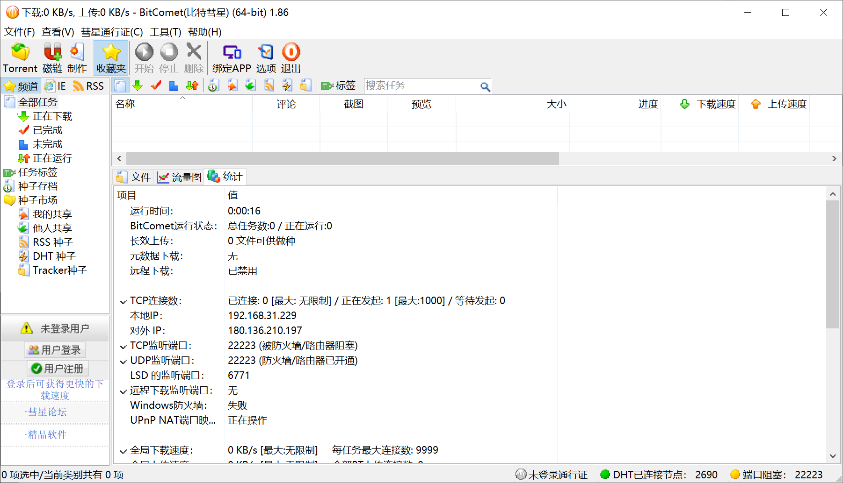Image resolution: width=843 pixels, height=483 pixels.
Task: Filter running tasks with up-down arrows icon
Action: coord(192,85)
